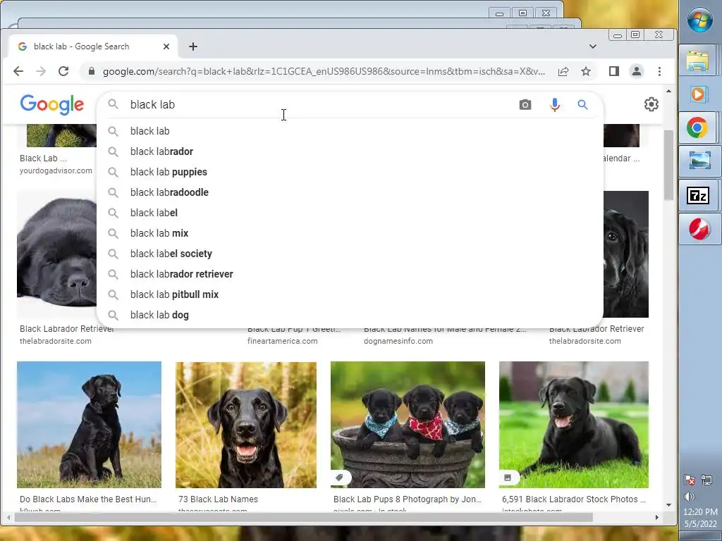
Task: Click the product tag icon on puppies image
Action: click(341, 478)
